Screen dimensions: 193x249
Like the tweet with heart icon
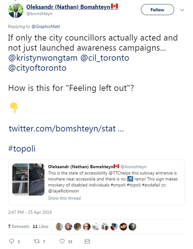62,241
